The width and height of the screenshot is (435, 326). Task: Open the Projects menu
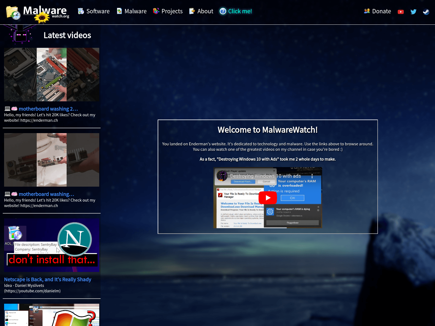[172, 11]
